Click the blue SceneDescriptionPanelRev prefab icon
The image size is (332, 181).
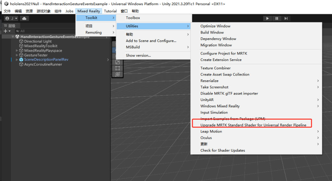point(21,60)
